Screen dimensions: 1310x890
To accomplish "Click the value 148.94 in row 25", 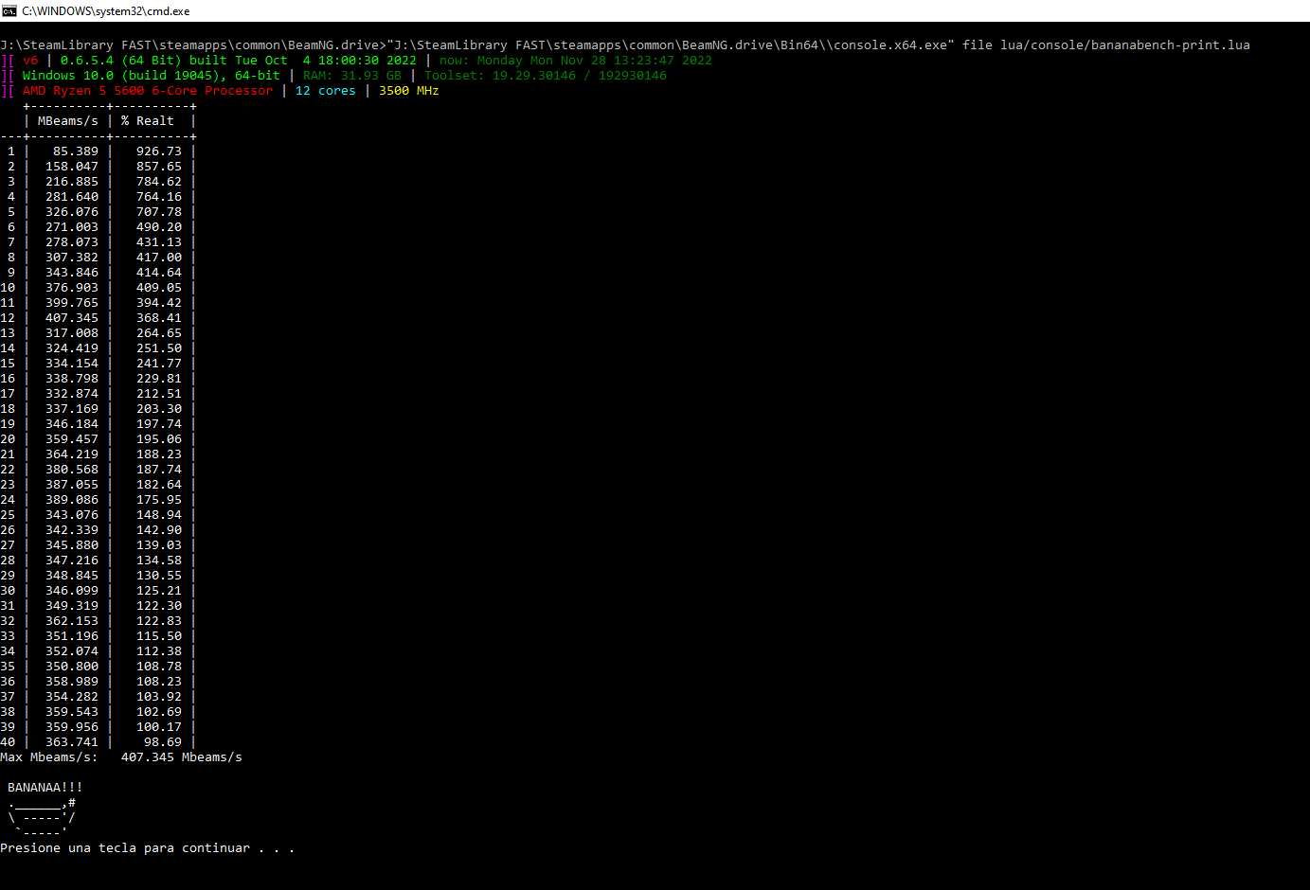I will pos(159,515).
